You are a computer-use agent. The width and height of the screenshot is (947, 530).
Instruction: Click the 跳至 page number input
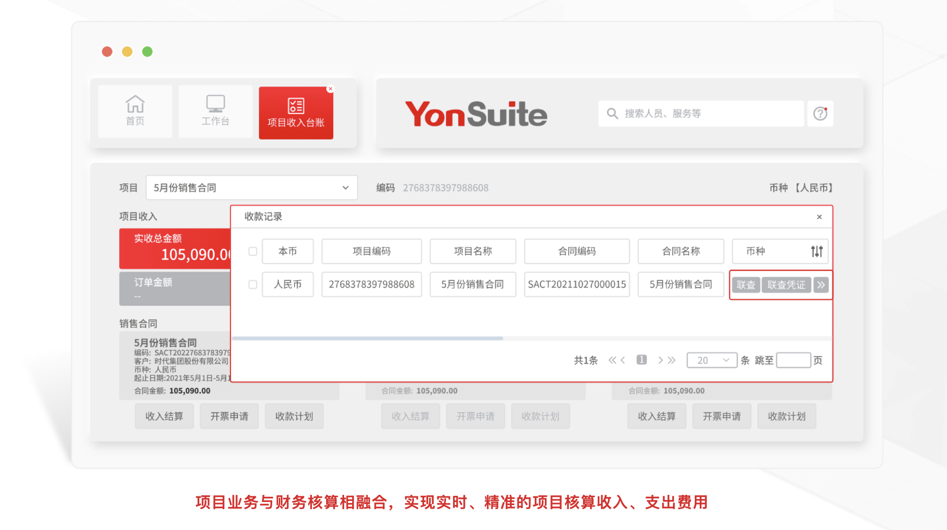click(x=793, y=360)
